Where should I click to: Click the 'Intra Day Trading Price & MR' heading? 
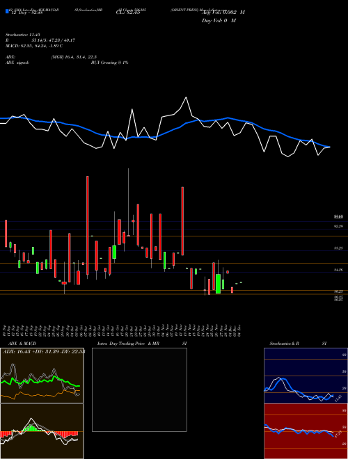click(x=128, y=344)
